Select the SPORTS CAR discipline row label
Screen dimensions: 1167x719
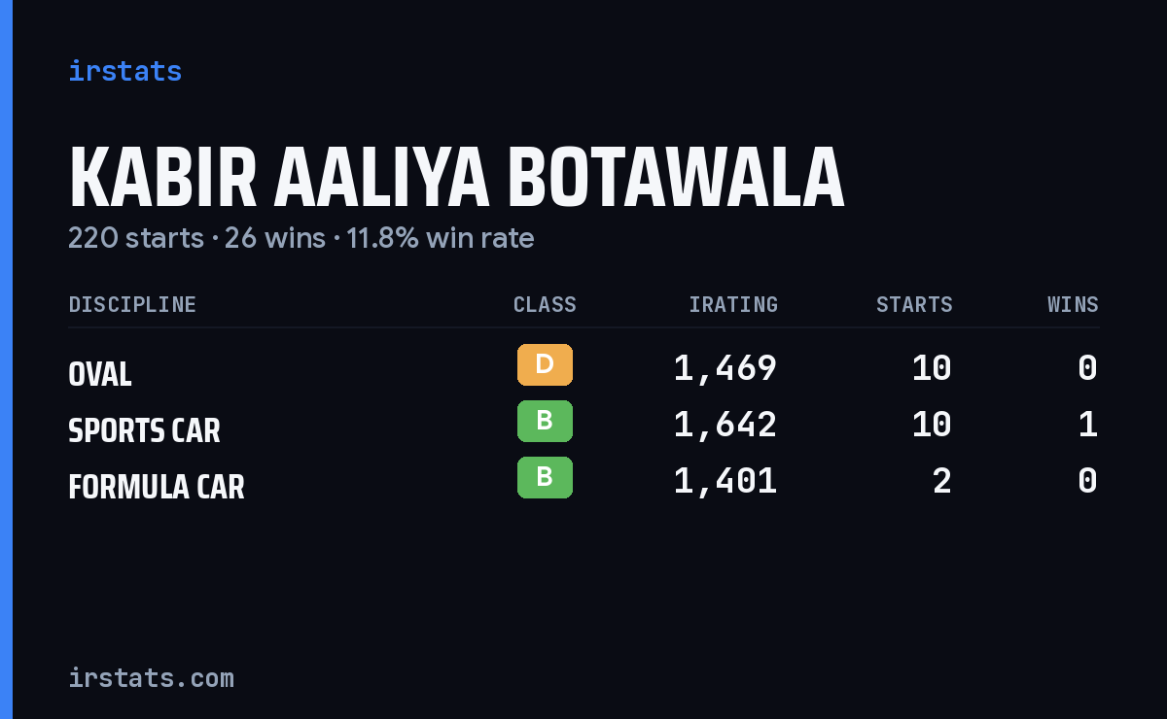coord(144,430)
